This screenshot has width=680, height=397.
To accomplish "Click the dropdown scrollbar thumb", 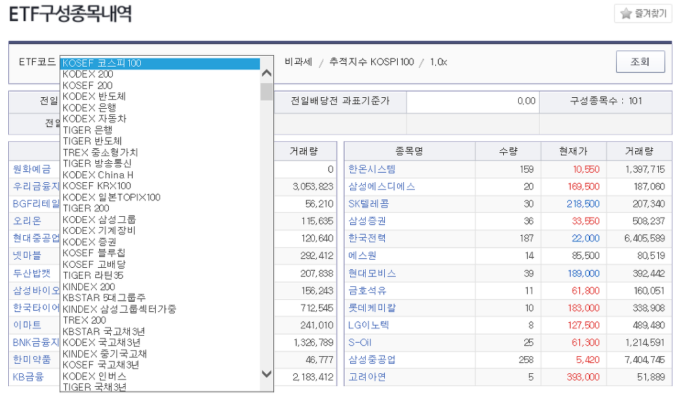I will point(267,92).
